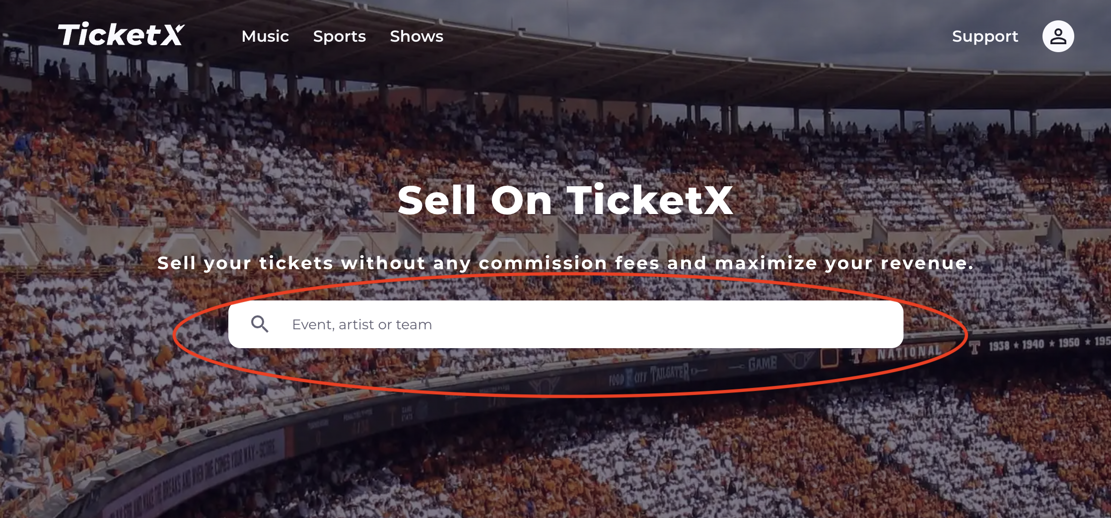The width and height of the screenshot is (1111, 518).
Task: Click the commission fees tagline text
Action: coord(565,263)
